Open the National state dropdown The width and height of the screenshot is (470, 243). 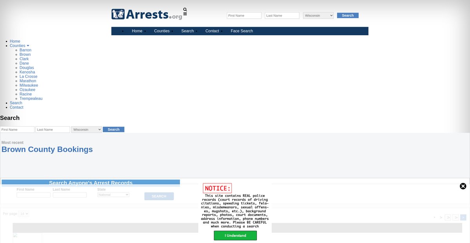tap(113, 194)
